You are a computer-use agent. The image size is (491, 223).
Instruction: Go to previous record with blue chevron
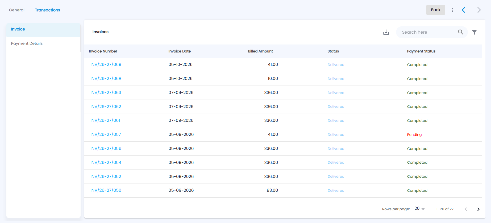[x=464, y=10]
